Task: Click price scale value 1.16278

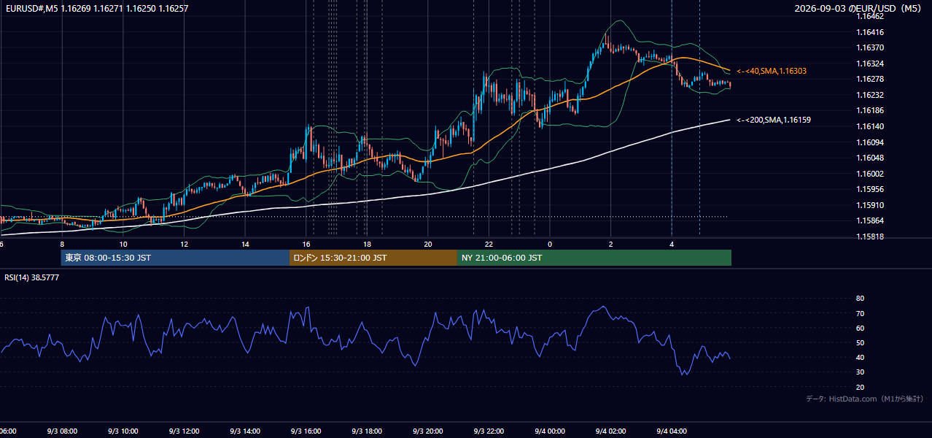Action: [x=871, y=79]
